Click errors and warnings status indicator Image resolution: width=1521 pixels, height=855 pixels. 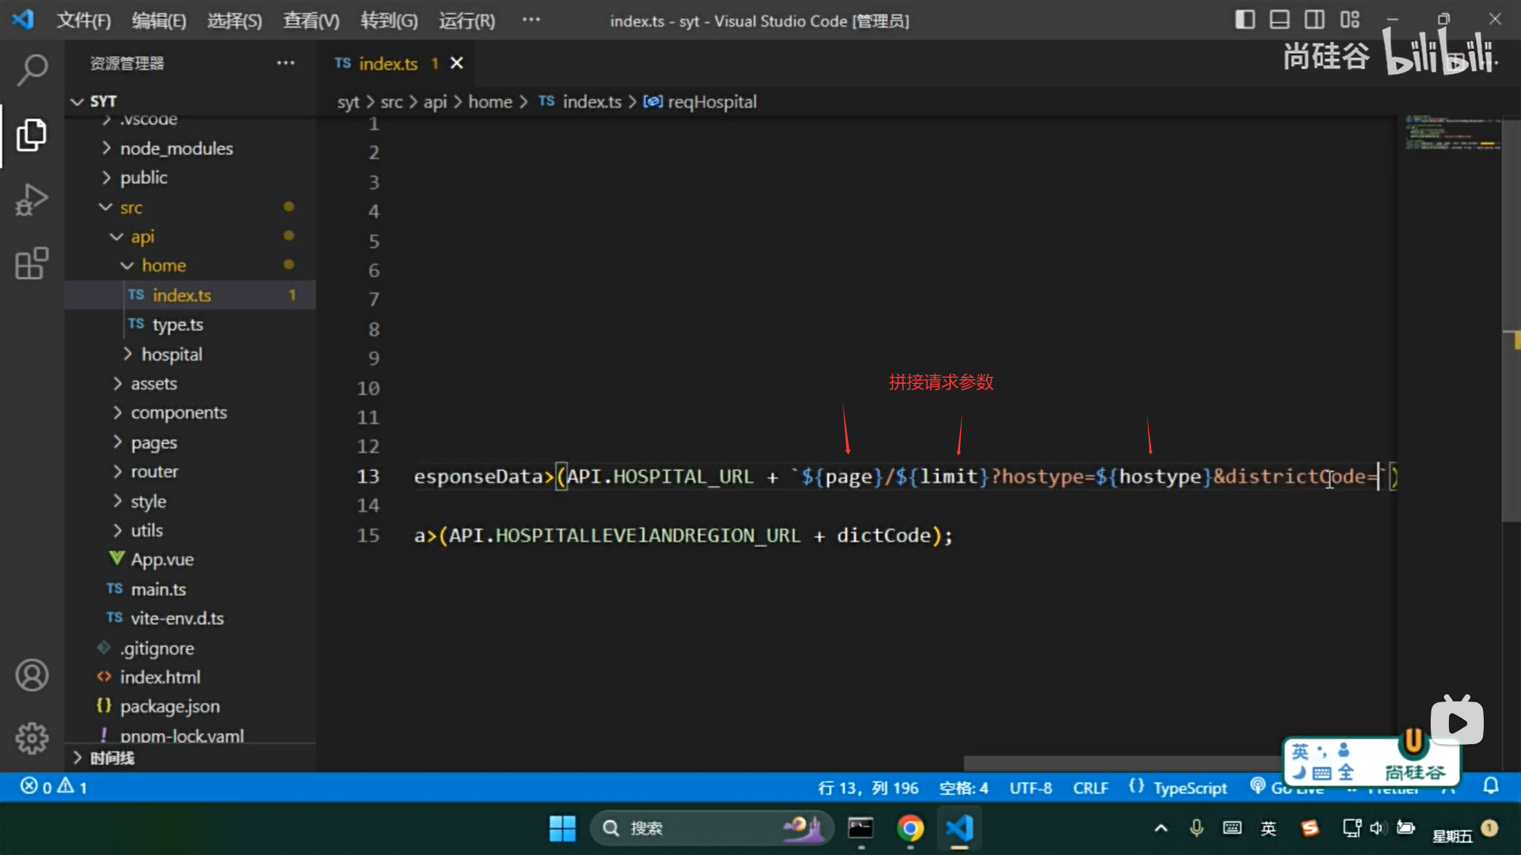[54, 787]
